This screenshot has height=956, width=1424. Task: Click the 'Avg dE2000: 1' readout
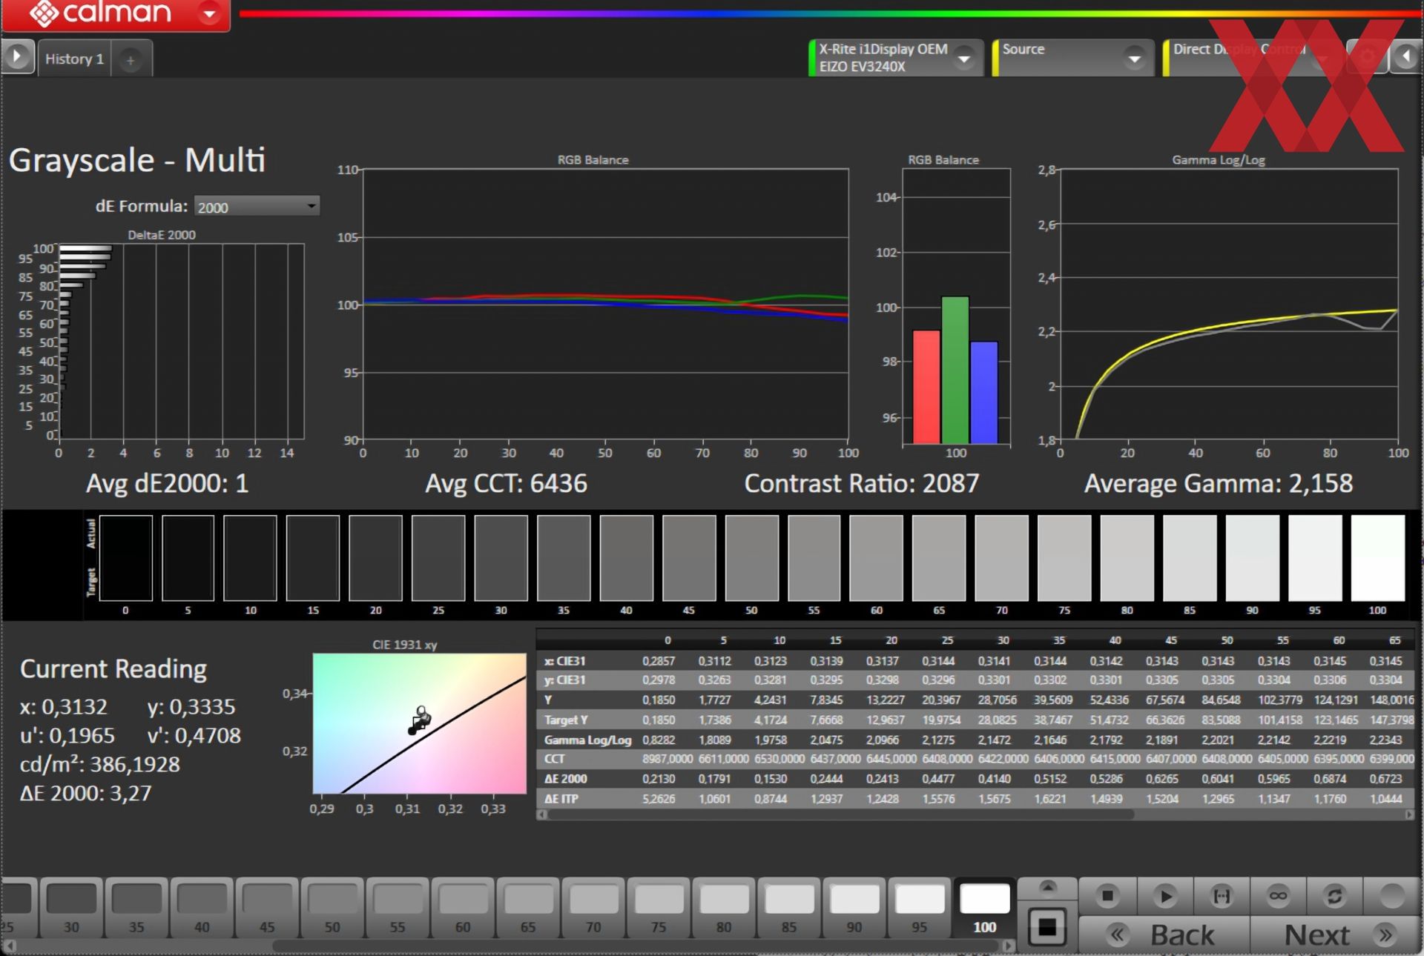point(167,484)
